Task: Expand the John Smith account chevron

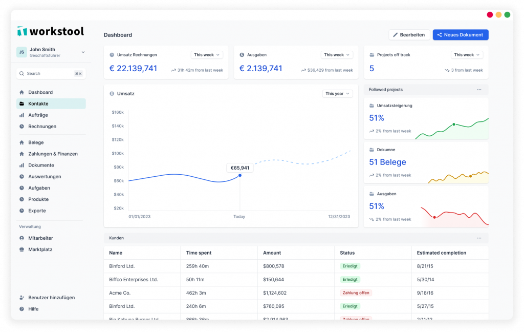Action: pyautogui.click(x=83, y=52)
